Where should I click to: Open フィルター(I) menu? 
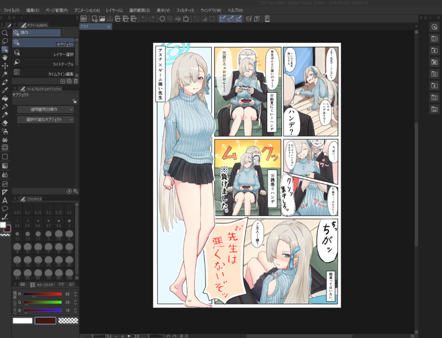tap(185, 10)
